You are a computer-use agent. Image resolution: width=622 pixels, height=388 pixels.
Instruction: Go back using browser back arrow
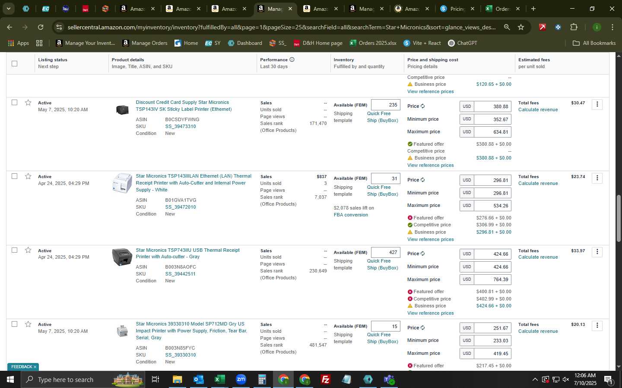pos(10,27)
